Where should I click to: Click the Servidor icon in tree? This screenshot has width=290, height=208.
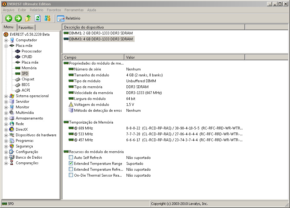12,102
